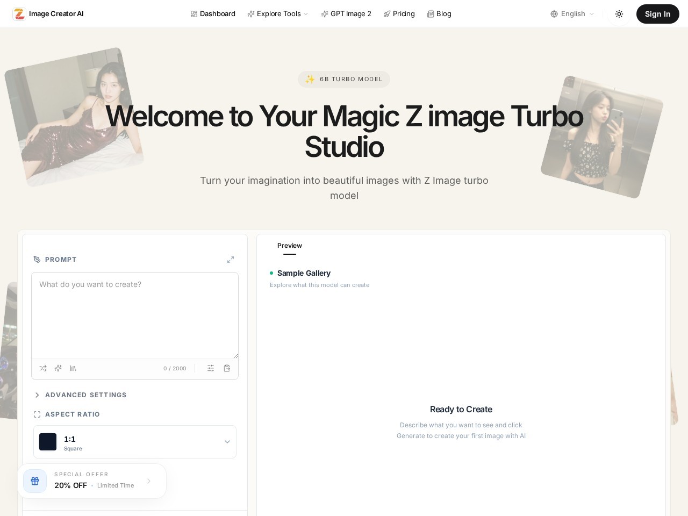Click the sparkles emoji in turbo badge
The image size is (688, 516).
point(310,79)
